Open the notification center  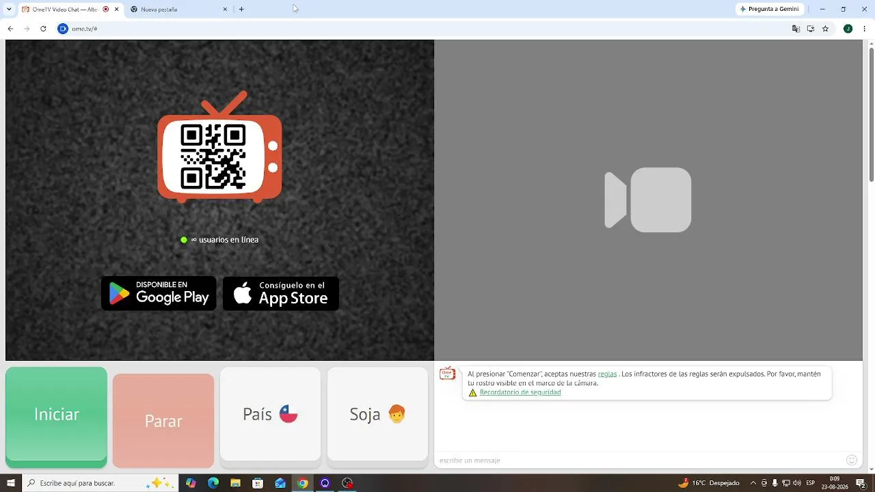coord(861,483)
